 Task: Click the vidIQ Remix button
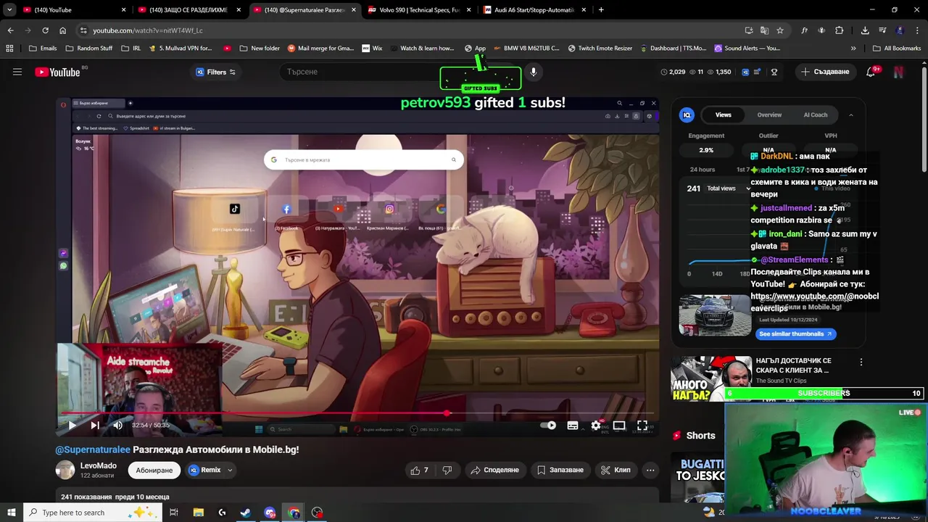tap(204, 470)
